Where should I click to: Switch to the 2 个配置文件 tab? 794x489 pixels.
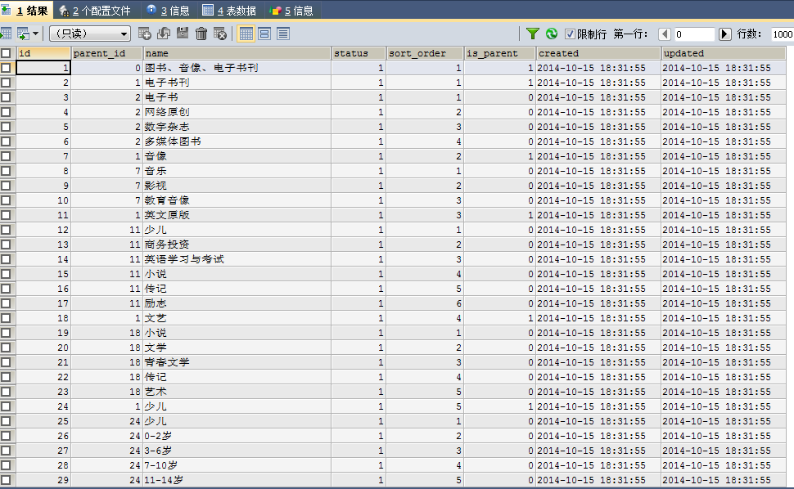tap(95, 10)
